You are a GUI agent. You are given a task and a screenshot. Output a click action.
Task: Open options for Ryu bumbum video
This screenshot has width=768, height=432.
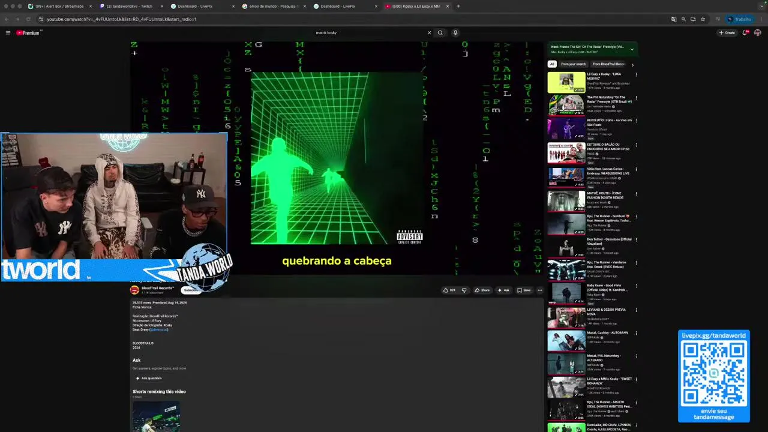coord(636,217)
